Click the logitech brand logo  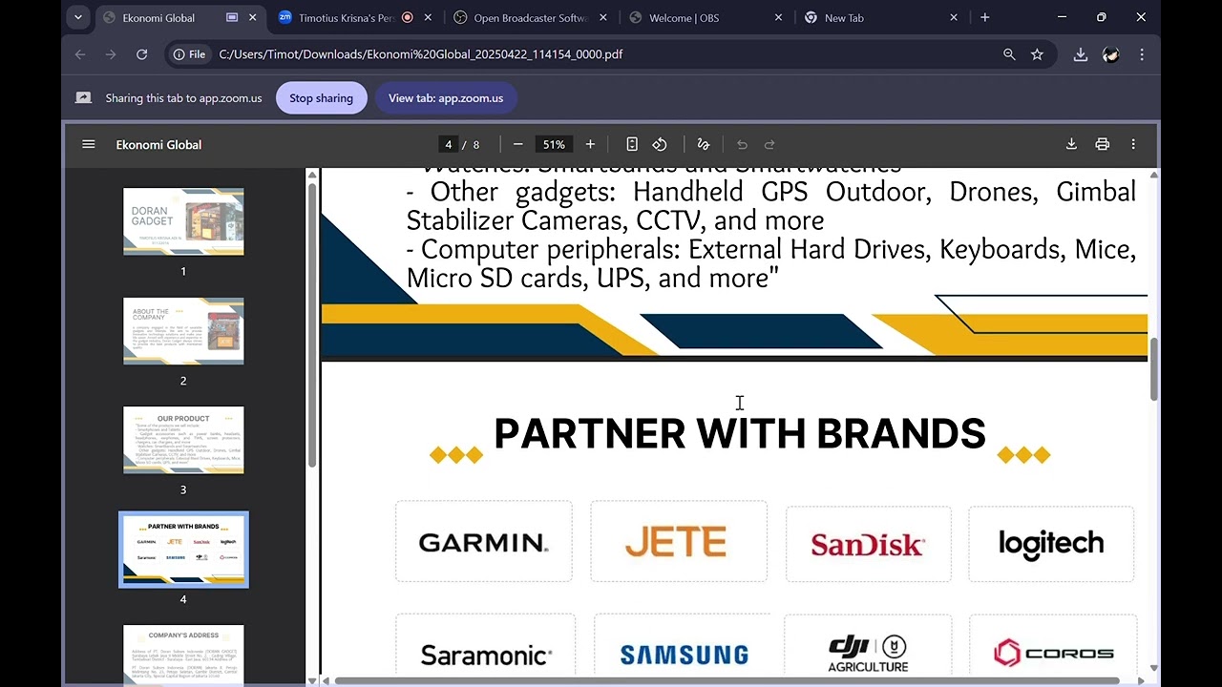click(x=1051, y=543)
